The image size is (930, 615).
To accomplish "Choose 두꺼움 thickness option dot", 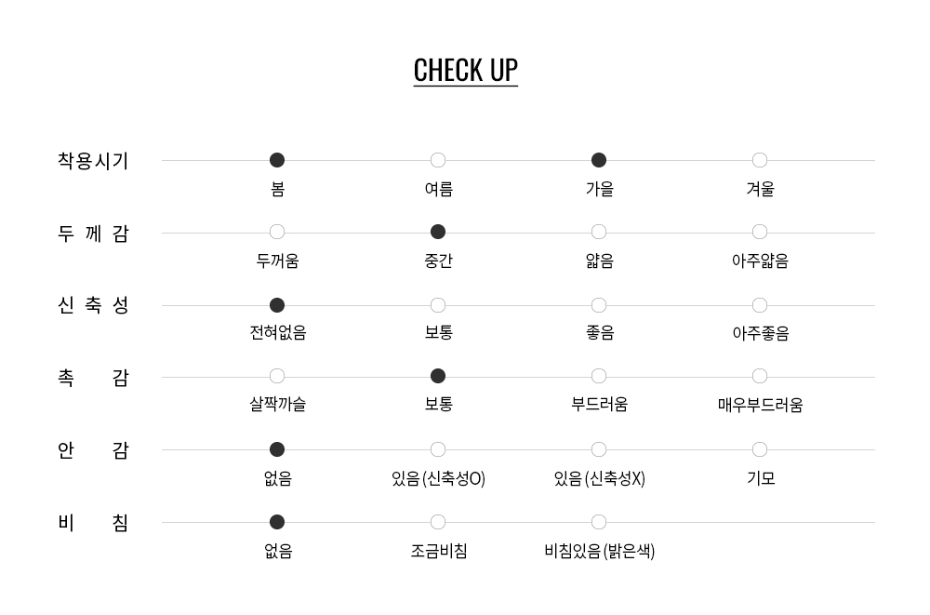I will point(277,232).
